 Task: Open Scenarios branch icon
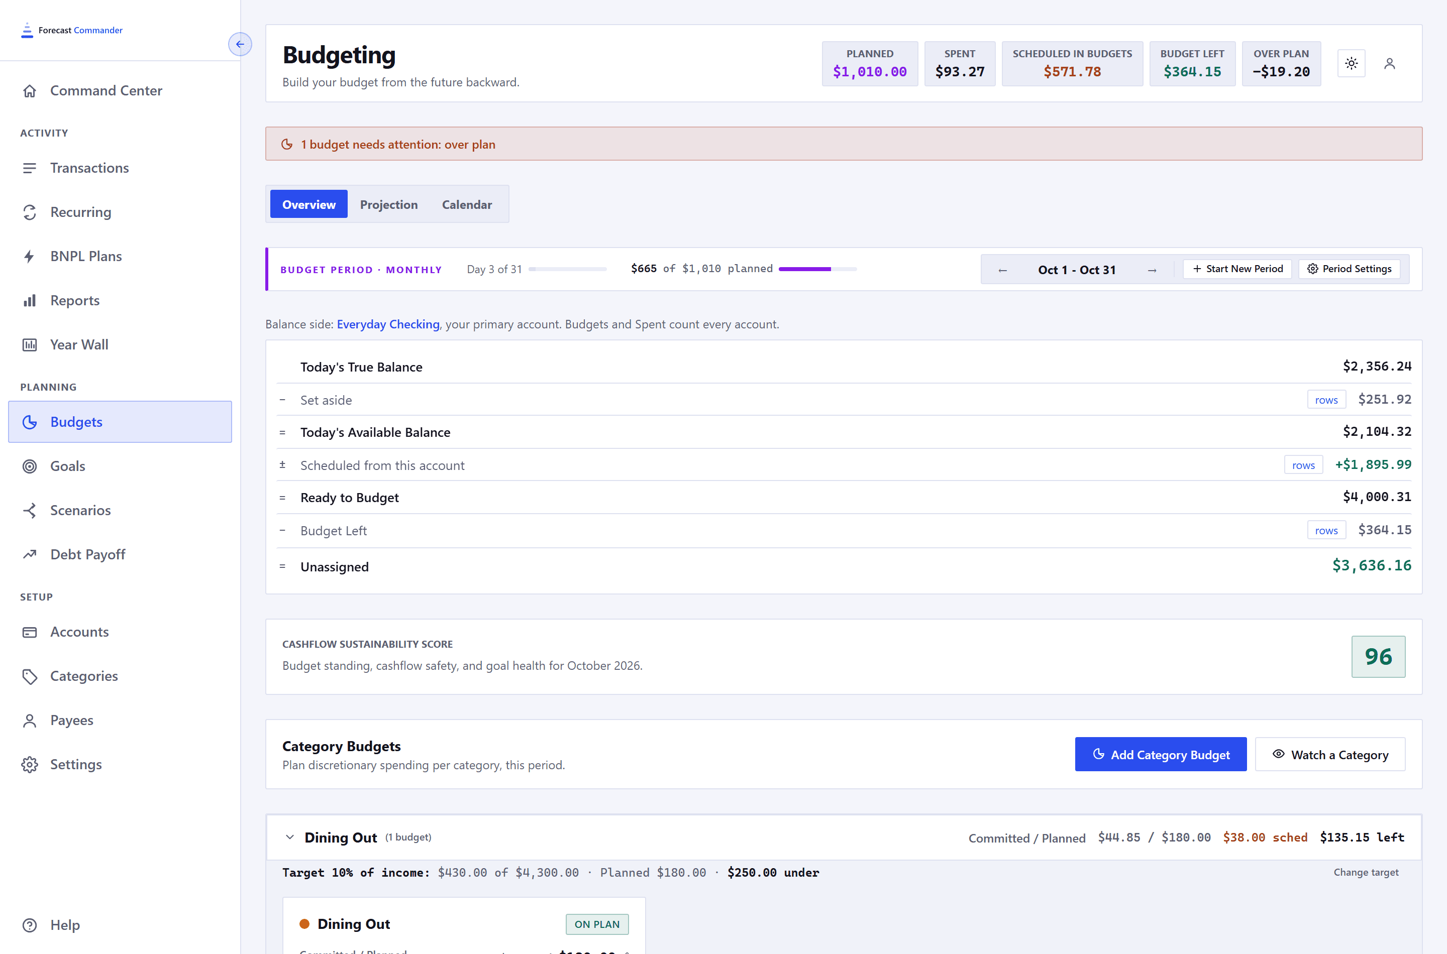click(29, 511)
